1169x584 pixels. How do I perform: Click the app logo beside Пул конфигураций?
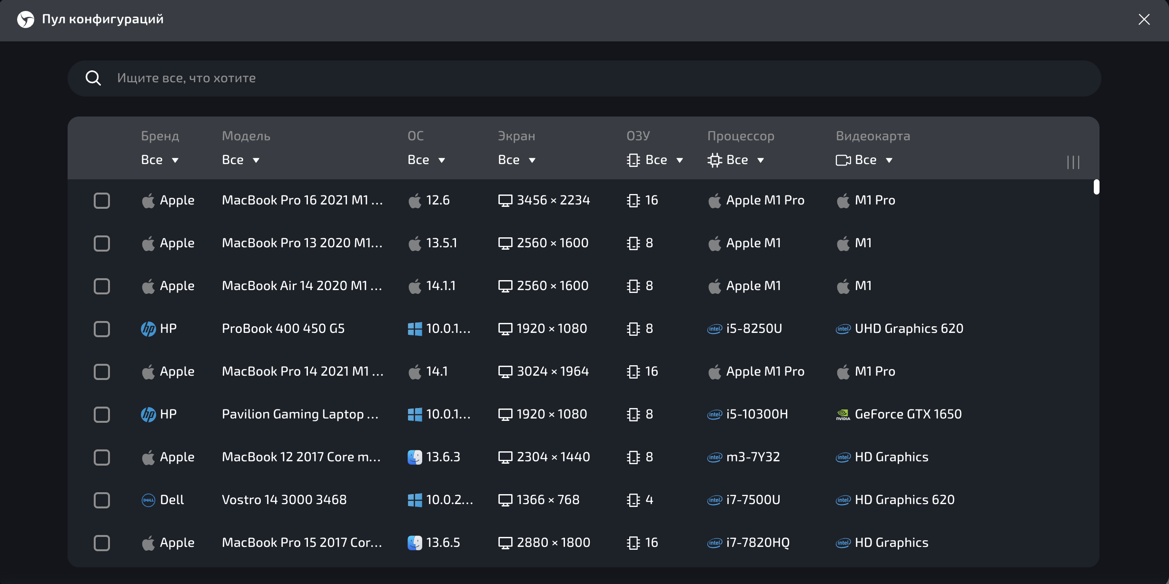[26, 19]
